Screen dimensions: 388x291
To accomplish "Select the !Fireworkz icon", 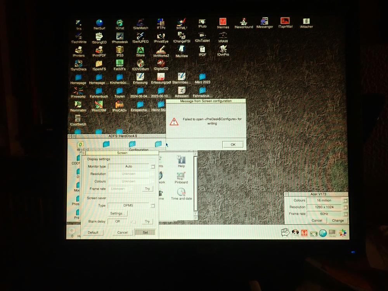I will tap(78, 93).
